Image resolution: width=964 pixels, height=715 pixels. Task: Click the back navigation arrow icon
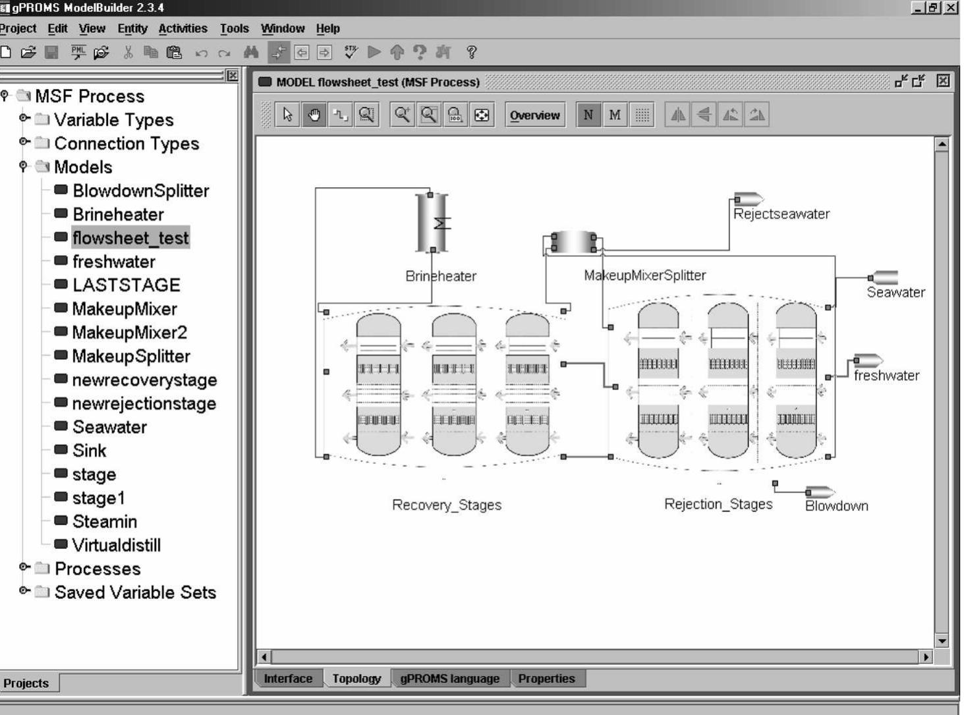[302, 52]
